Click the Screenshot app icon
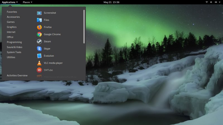 point(39,13)
